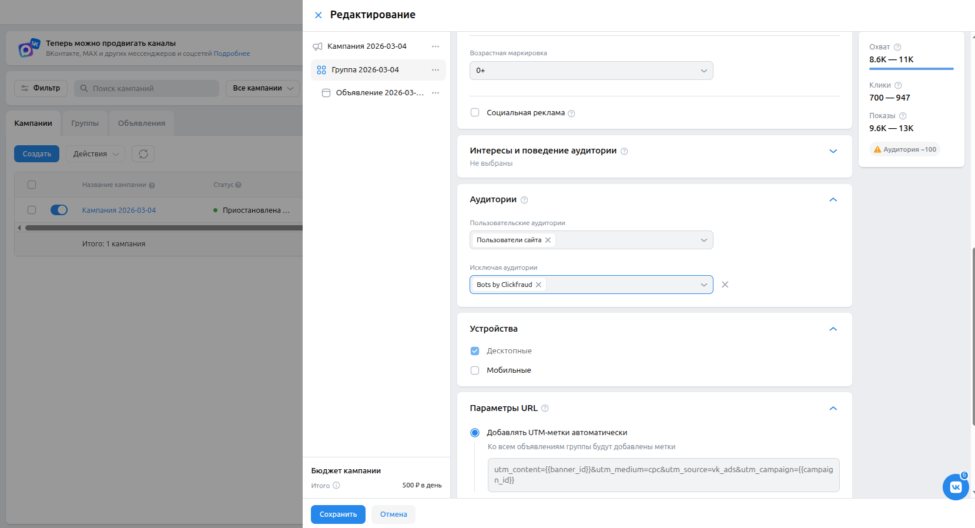Click the Отмена button
975x528 pixels.
click(393, 514)
